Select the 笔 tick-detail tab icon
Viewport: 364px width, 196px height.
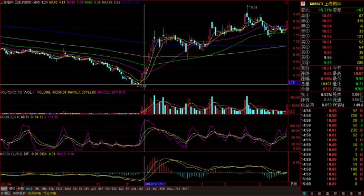(x=304, y=193)
